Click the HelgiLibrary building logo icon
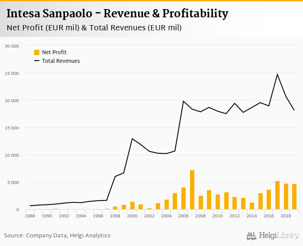This screenshot has height=246, width=303. pyautogui.click(x=251, y=236)
